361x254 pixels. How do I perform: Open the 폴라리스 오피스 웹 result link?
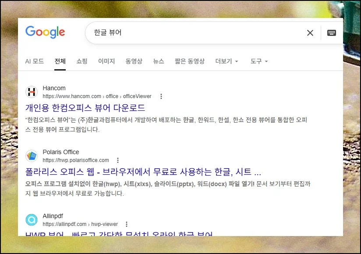(143, 172)
